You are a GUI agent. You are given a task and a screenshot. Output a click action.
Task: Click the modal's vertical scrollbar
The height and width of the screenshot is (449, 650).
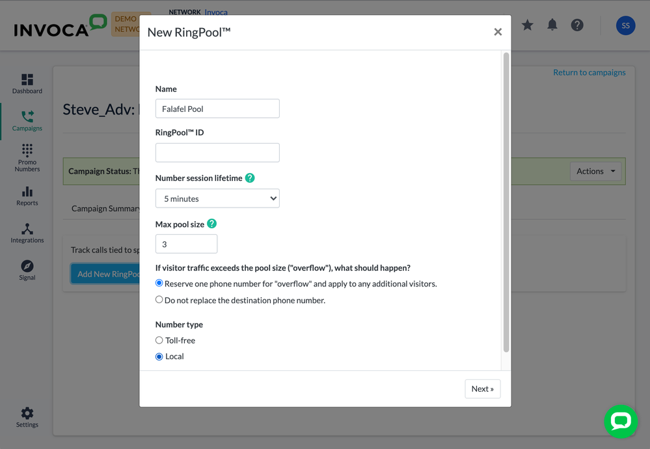[506, 202]
